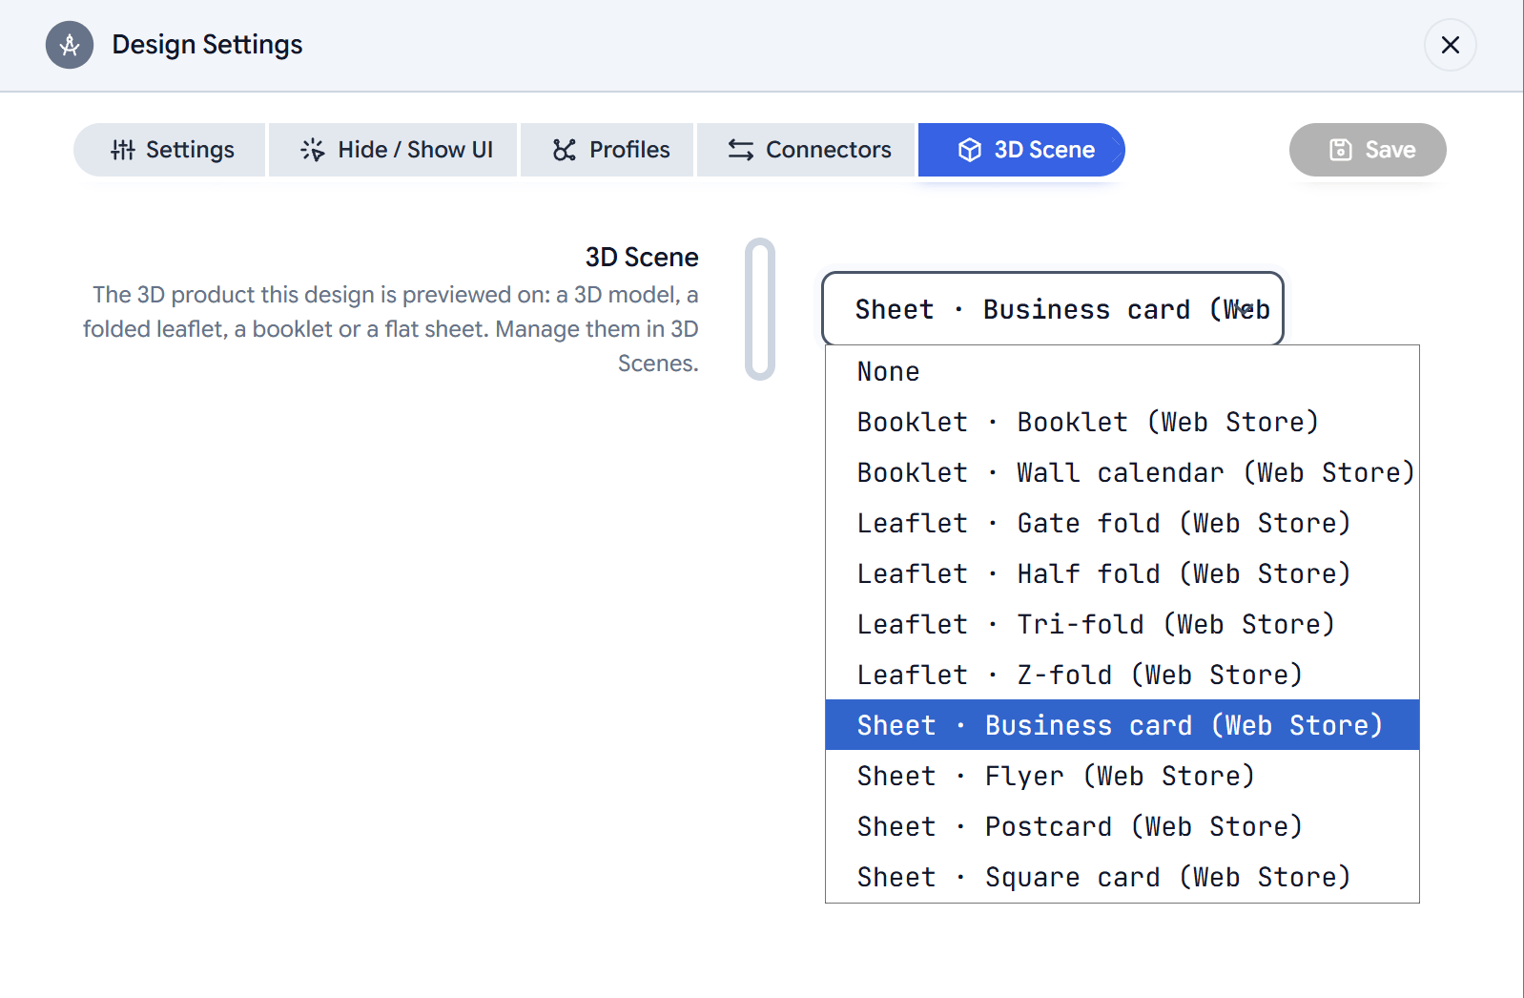1524x998 pixels.
Task: Choose Sheet · Postcard (Web Store)
Action: (x=1122, y=826)
